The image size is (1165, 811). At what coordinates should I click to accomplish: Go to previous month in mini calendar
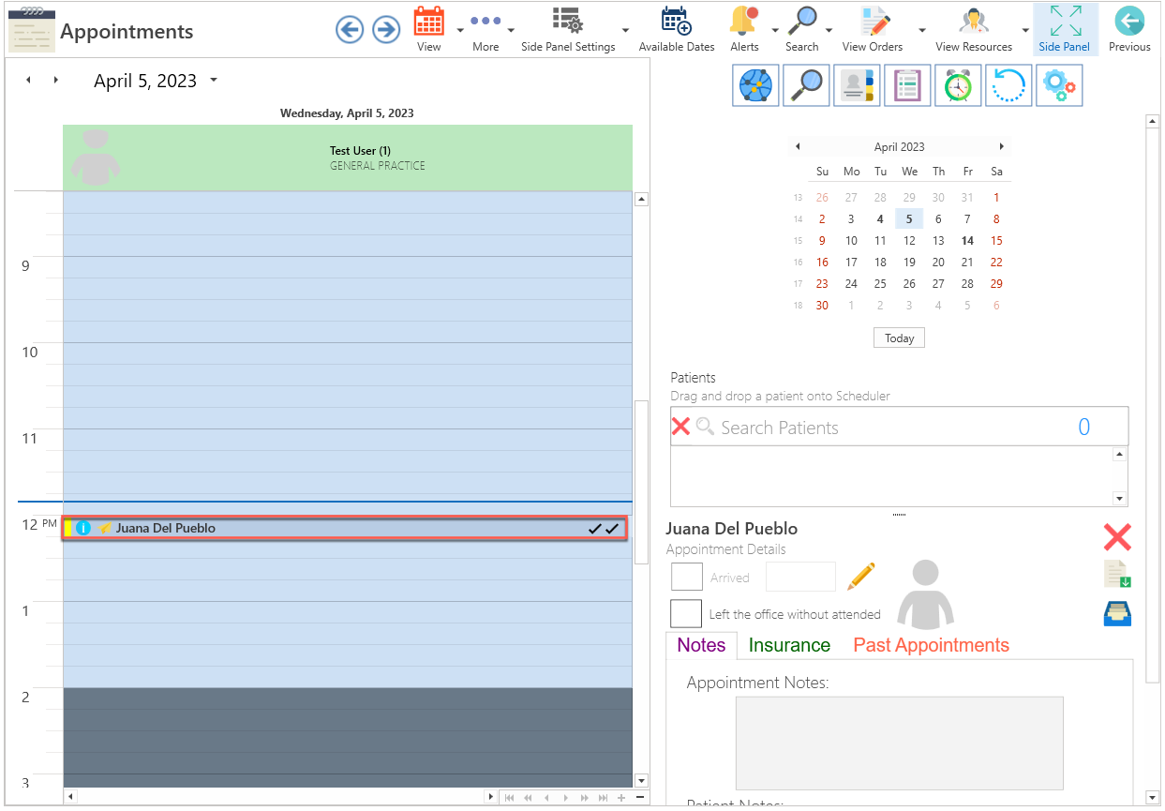[798, 146]
